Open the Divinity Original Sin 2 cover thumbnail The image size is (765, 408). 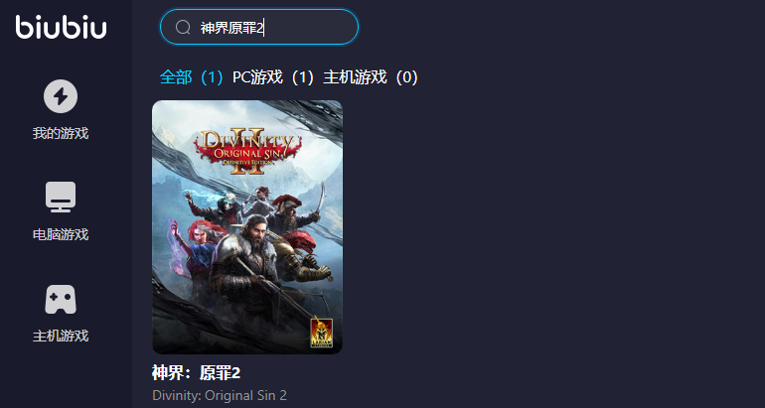click(247, 227)
